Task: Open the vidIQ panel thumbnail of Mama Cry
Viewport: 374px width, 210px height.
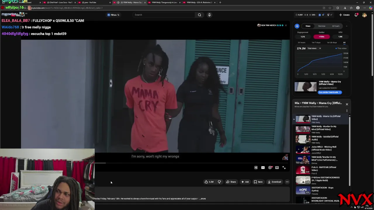Action: click(305, 87)
